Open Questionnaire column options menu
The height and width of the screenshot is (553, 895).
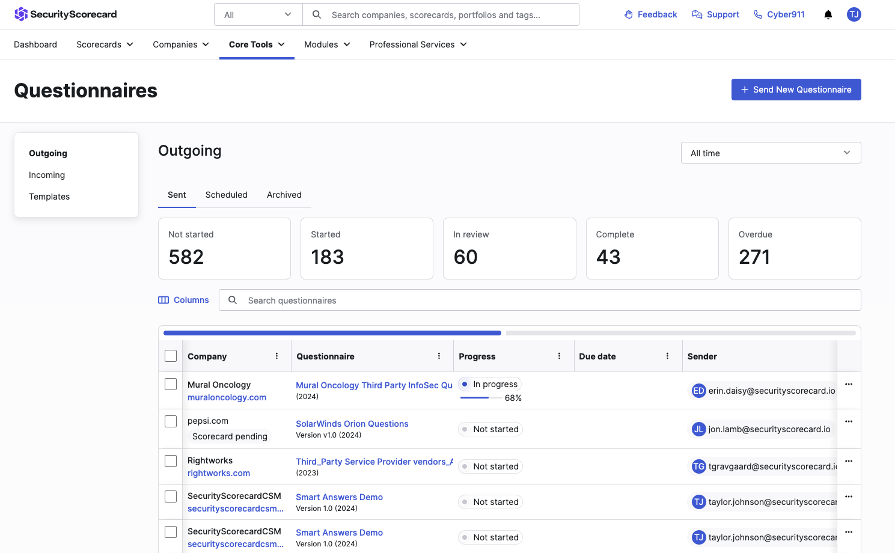pyautogui.click(x=439, y=356)
